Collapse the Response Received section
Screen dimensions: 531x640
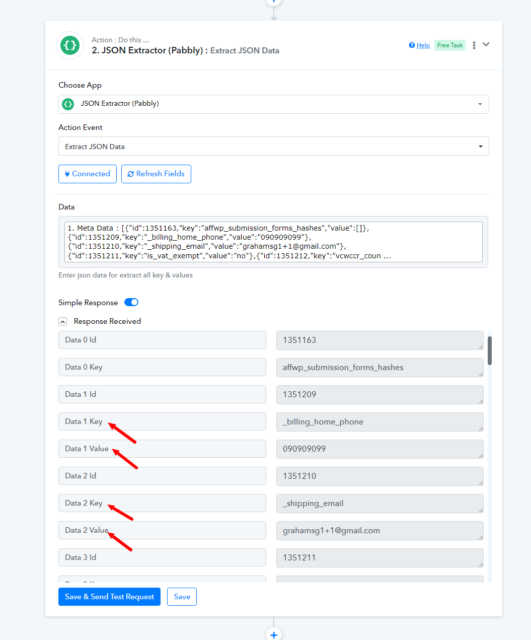click(x=62, y=321)
